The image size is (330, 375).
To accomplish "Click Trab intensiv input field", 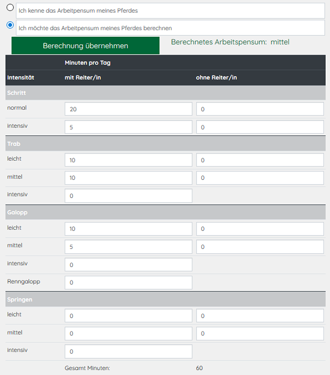I will click(x=128, y=196).
